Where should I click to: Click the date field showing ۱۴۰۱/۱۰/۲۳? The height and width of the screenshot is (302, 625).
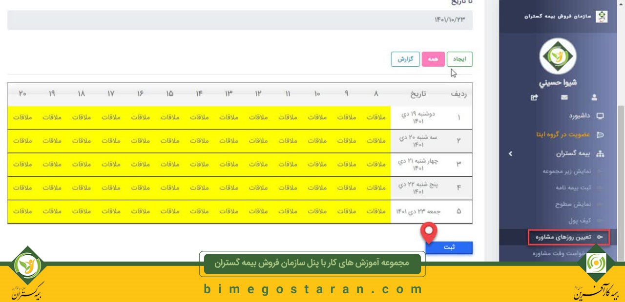(x=240, y=20)
